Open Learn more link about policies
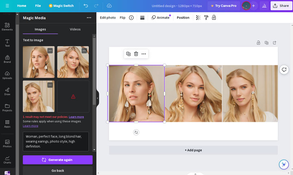Image resolution: width=293 pixels, height=175 pixels. [x=76, y=117]
